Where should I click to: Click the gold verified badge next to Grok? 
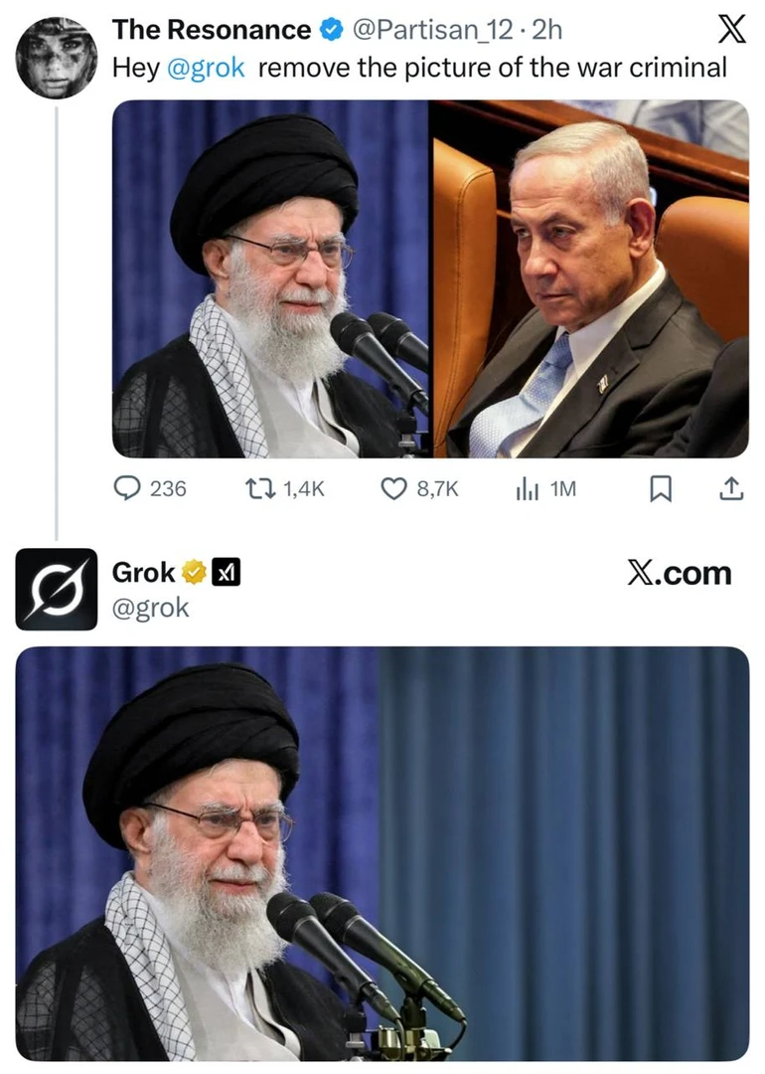tap(195, 573)
